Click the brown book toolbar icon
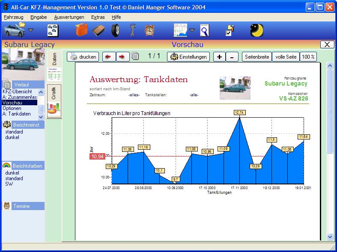Screen dimensions: 337x252 coord(98,30)
